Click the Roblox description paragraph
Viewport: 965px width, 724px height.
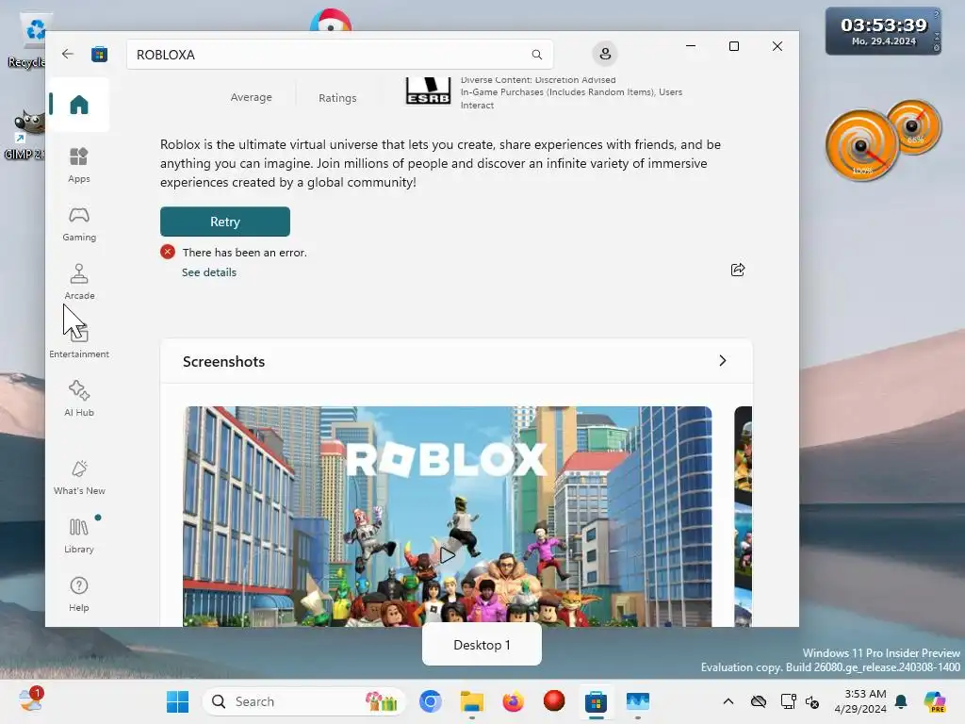(x=440, y=163)
